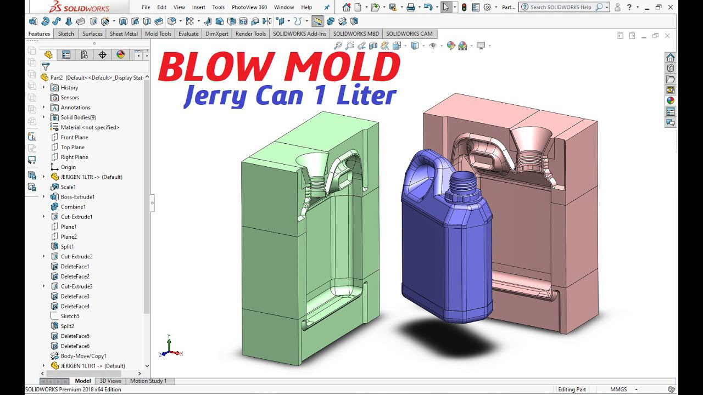Switch to the Mold Tools tab

point(158,33)
